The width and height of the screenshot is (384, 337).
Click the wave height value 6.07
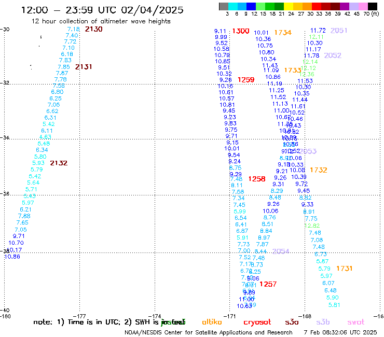[x=328, y=283]
